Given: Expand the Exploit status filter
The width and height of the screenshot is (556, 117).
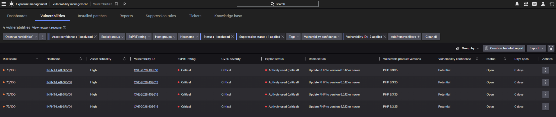Looking at the screenshot, I should tap(112, 37).
